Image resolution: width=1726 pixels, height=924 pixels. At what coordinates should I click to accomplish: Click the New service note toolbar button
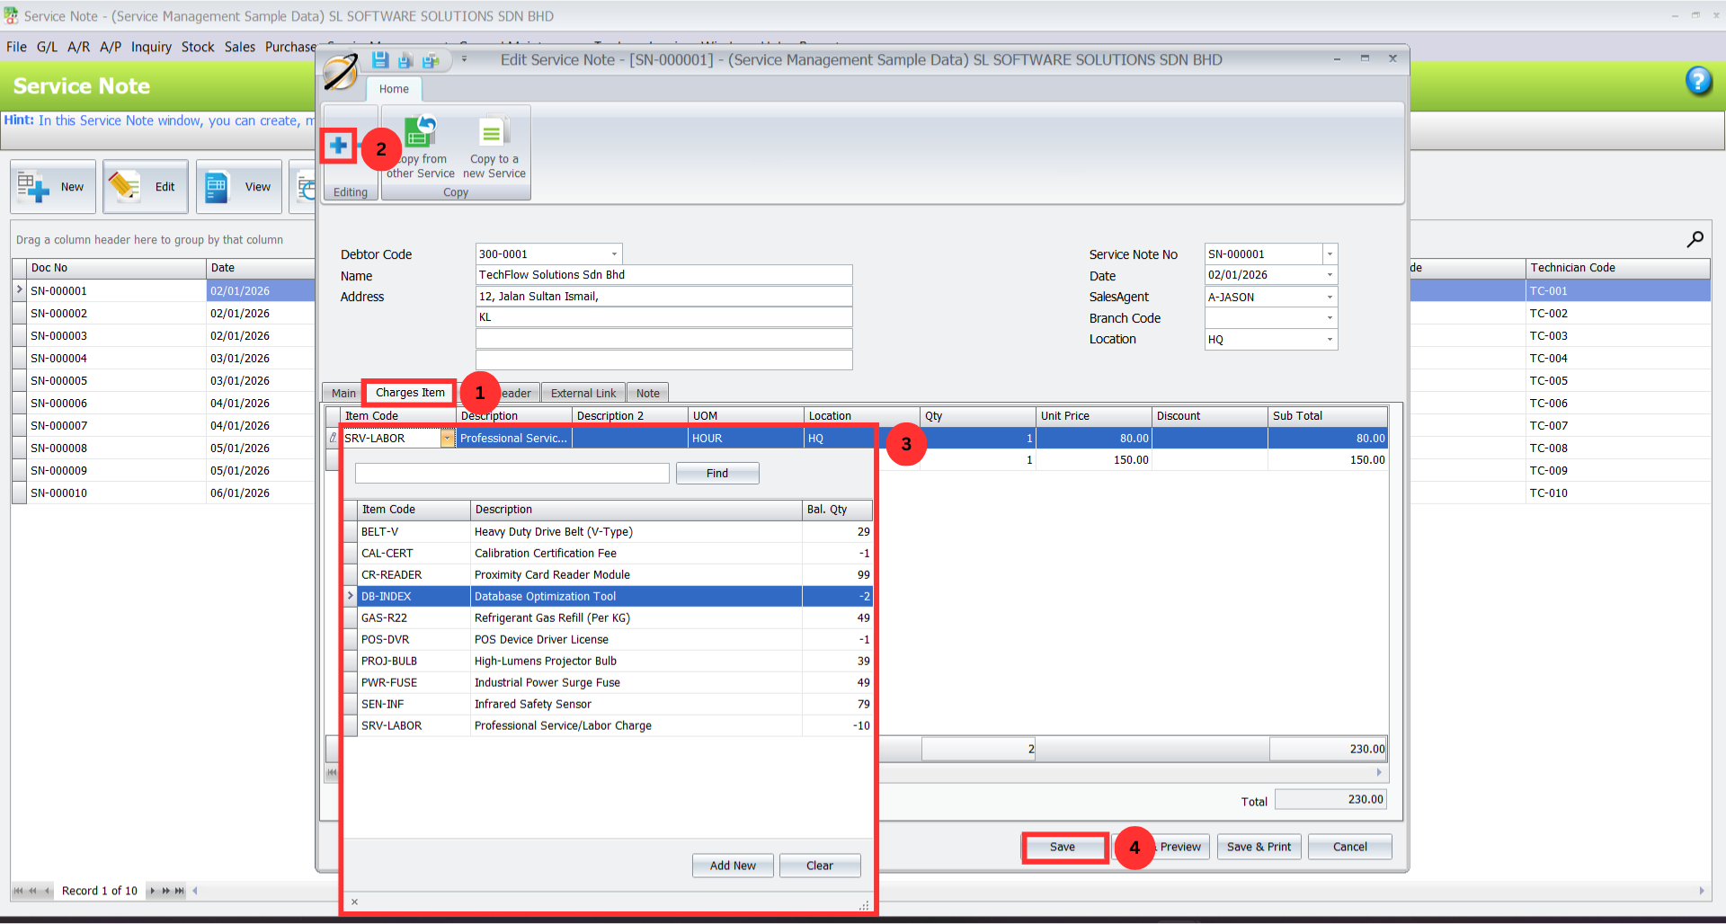point(53,187)
